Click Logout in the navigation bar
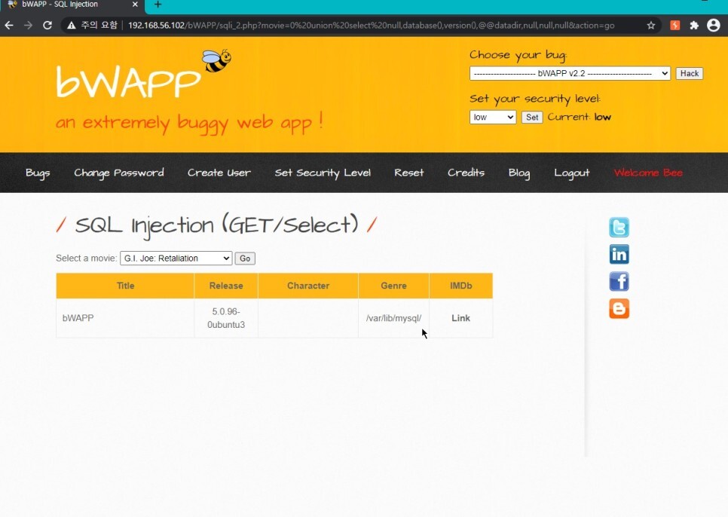The height and width of the screenshot is (517, 728). pos(571,173)
